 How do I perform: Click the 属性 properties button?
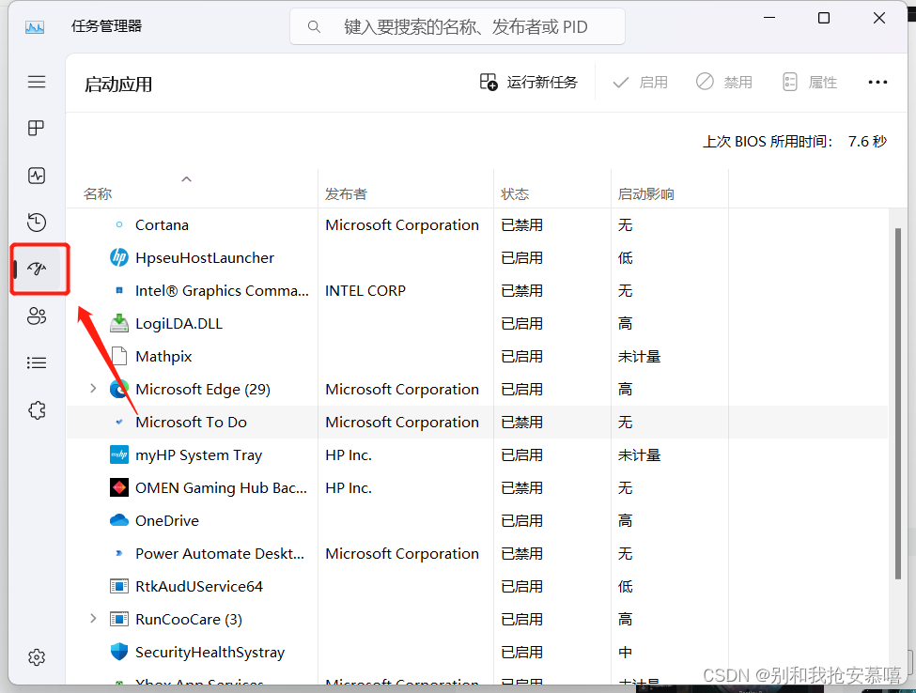[x=810, y=83]
